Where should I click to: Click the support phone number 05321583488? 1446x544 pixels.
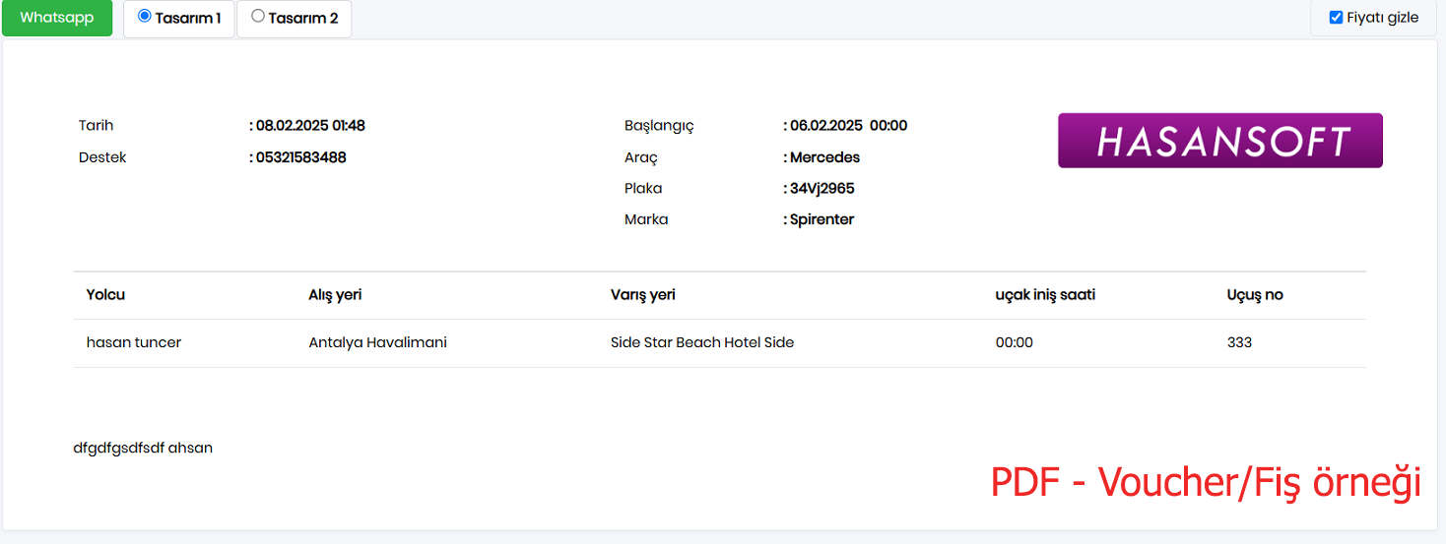click(301, 157)
